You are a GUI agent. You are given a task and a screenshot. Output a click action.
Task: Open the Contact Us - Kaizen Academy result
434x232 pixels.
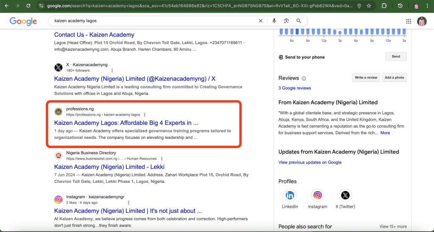[x=94, y=35]
